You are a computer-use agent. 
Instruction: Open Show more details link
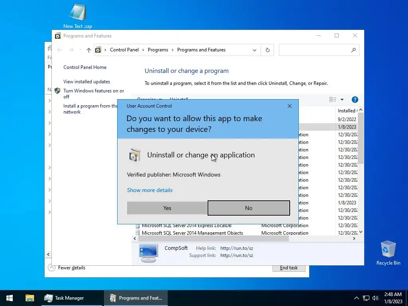click(150, 190)
